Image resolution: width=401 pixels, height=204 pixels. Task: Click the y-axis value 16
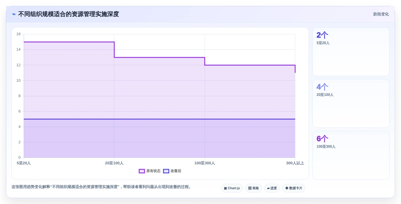pyautogui.click(x=18, y=34)
